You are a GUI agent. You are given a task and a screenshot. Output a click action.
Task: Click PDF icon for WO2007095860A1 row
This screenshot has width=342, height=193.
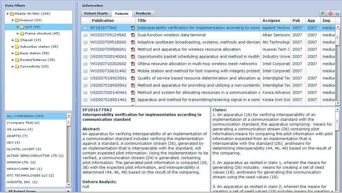click(x=133, y=49)
